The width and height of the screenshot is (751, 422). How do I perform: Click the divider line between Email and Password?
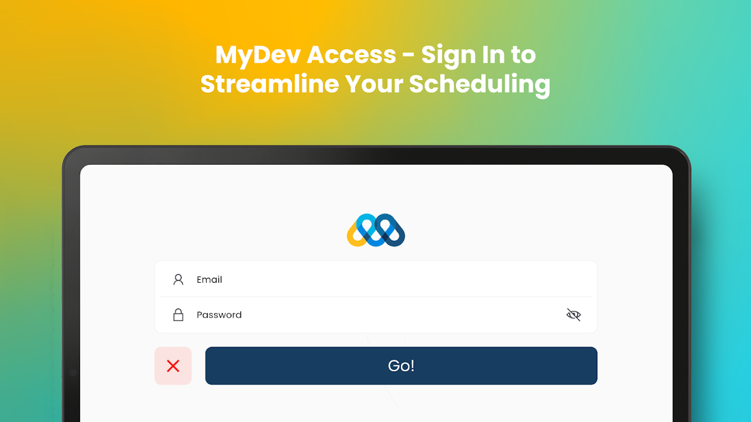pos(375,297)
